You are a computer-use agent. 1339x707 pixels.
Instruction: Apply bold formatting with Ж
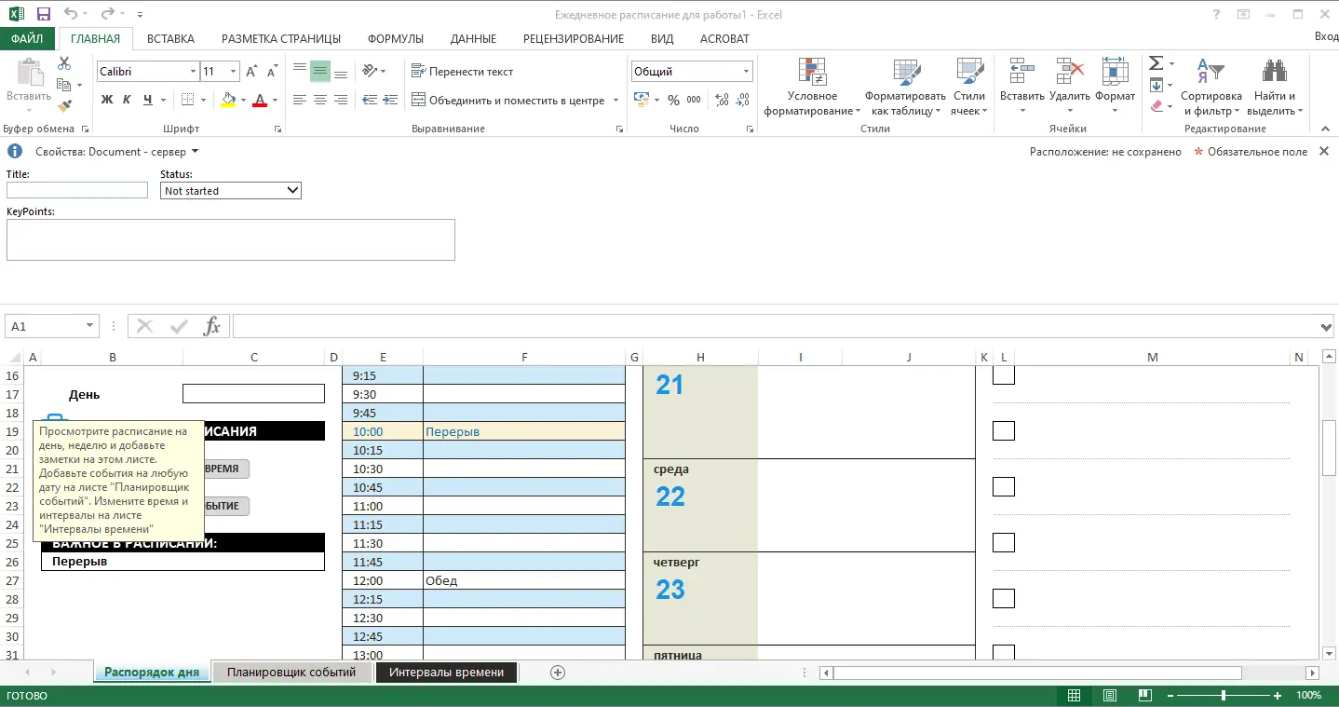tap(107, 100)
